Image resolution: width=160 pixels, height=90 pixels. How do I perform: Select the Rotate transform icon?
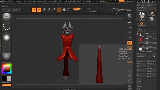[54, 10]
